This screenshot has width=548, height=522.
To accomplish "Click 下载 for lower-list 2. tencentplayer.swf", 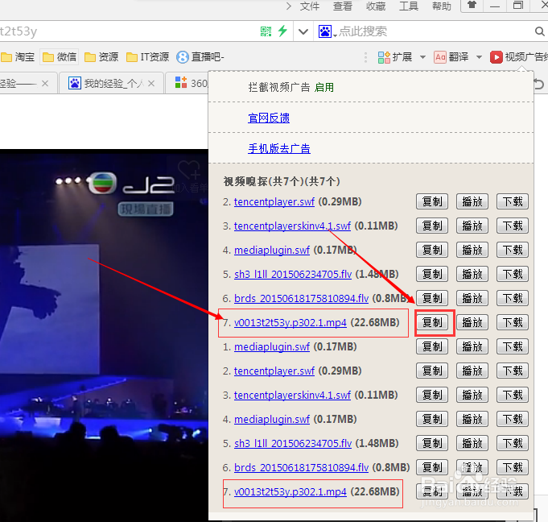I will [x=513, y=371].
